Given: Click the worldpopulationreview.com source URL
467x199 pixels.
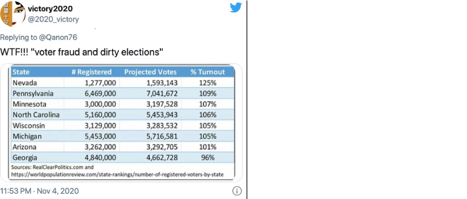Looking at the screenshot, I should (x=118, y=174).
